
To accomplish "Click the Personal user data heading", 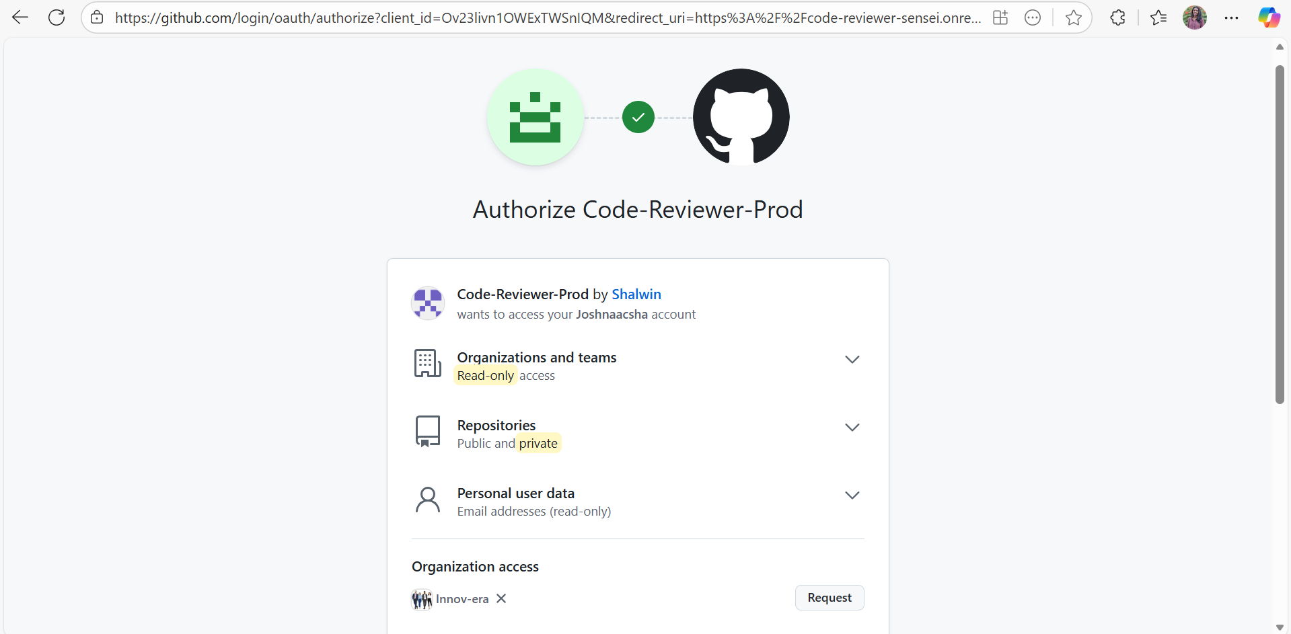I will (516, 493).
